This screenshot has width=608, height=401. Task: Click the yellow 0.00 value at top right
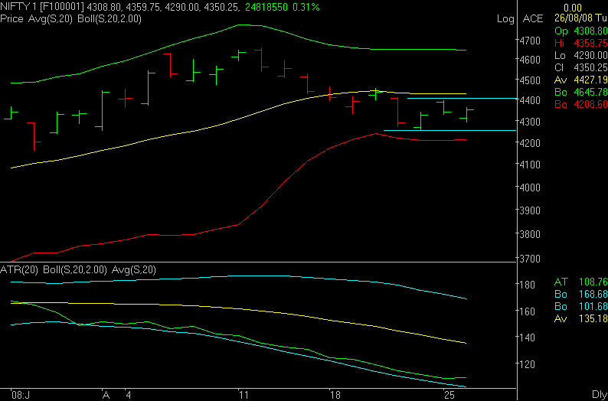pos(573,8)
